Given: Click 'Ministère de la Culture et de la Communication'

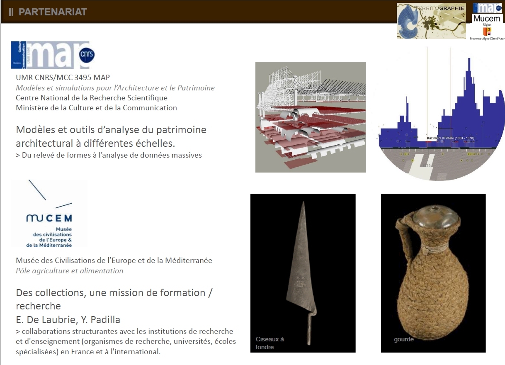Looking at the screenshot, I should coord(96,108).
